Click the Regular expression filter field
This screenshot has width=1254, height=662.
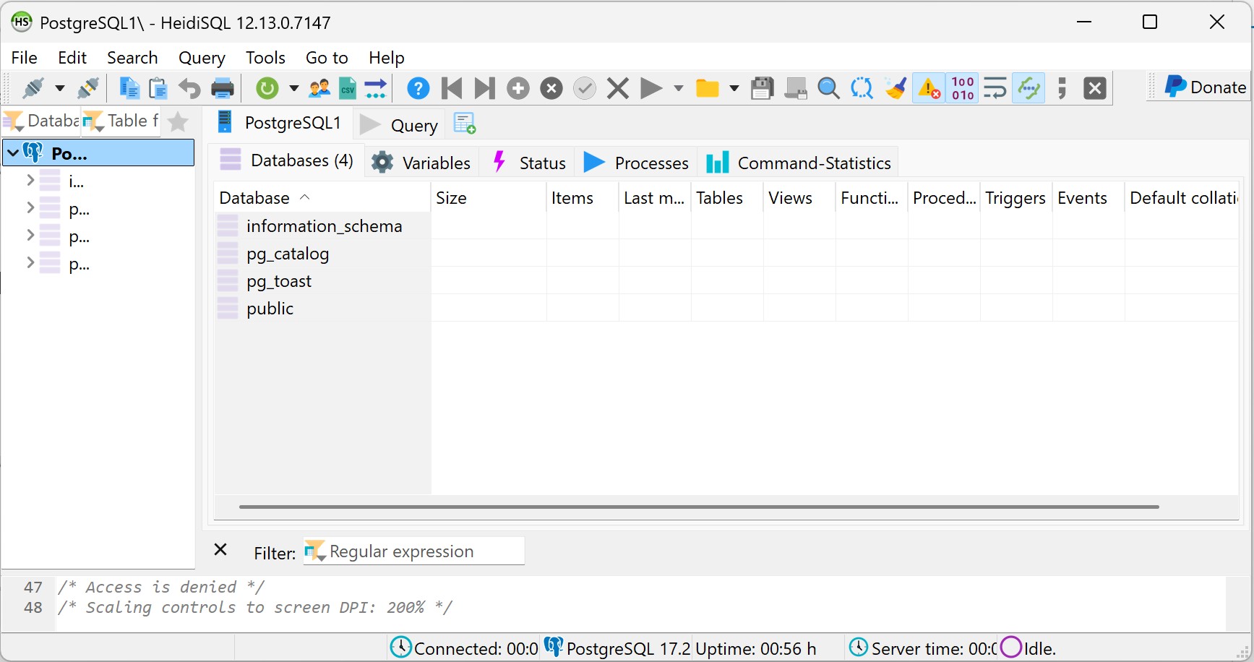(423, 551)
